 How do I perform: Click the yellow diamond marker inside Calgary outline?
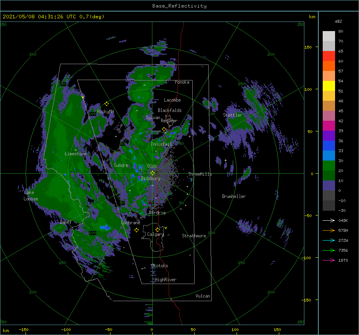click(158, 229)
